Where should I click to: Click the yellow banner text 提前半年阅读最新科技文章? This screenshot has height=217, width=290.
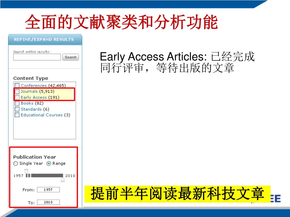coord(177,193)
